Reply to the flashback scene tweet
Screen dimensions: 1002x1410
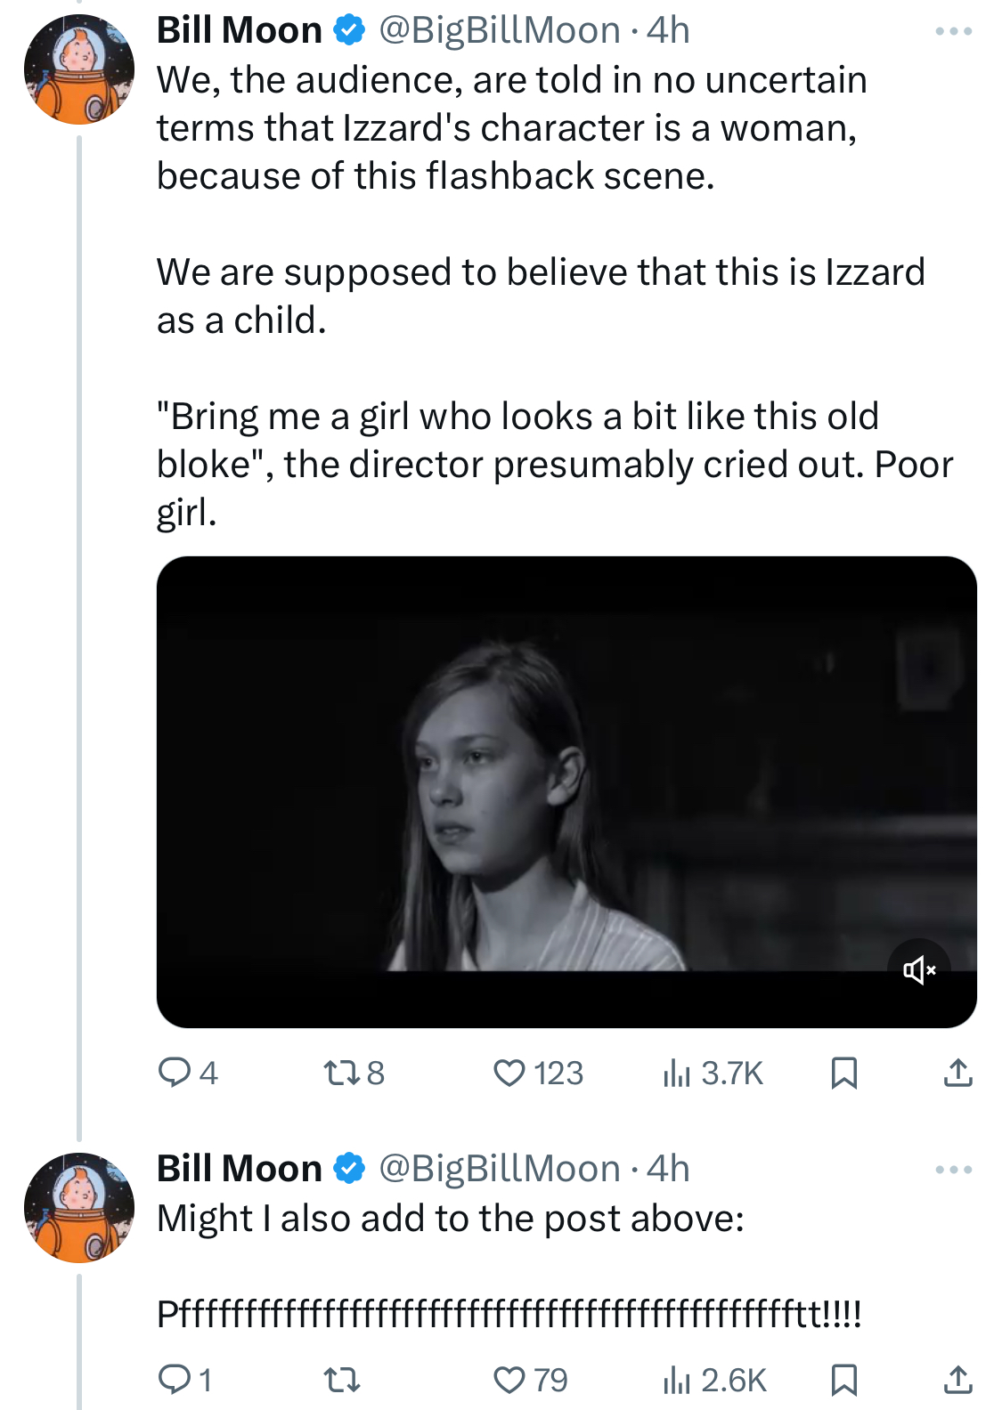click(187, 1073)
